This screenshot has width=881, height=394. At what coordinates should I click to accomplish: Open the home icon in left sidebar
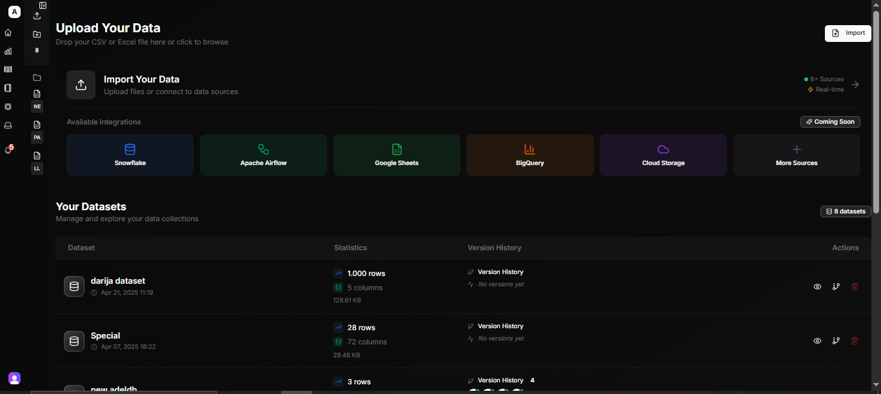click(8, 32)
